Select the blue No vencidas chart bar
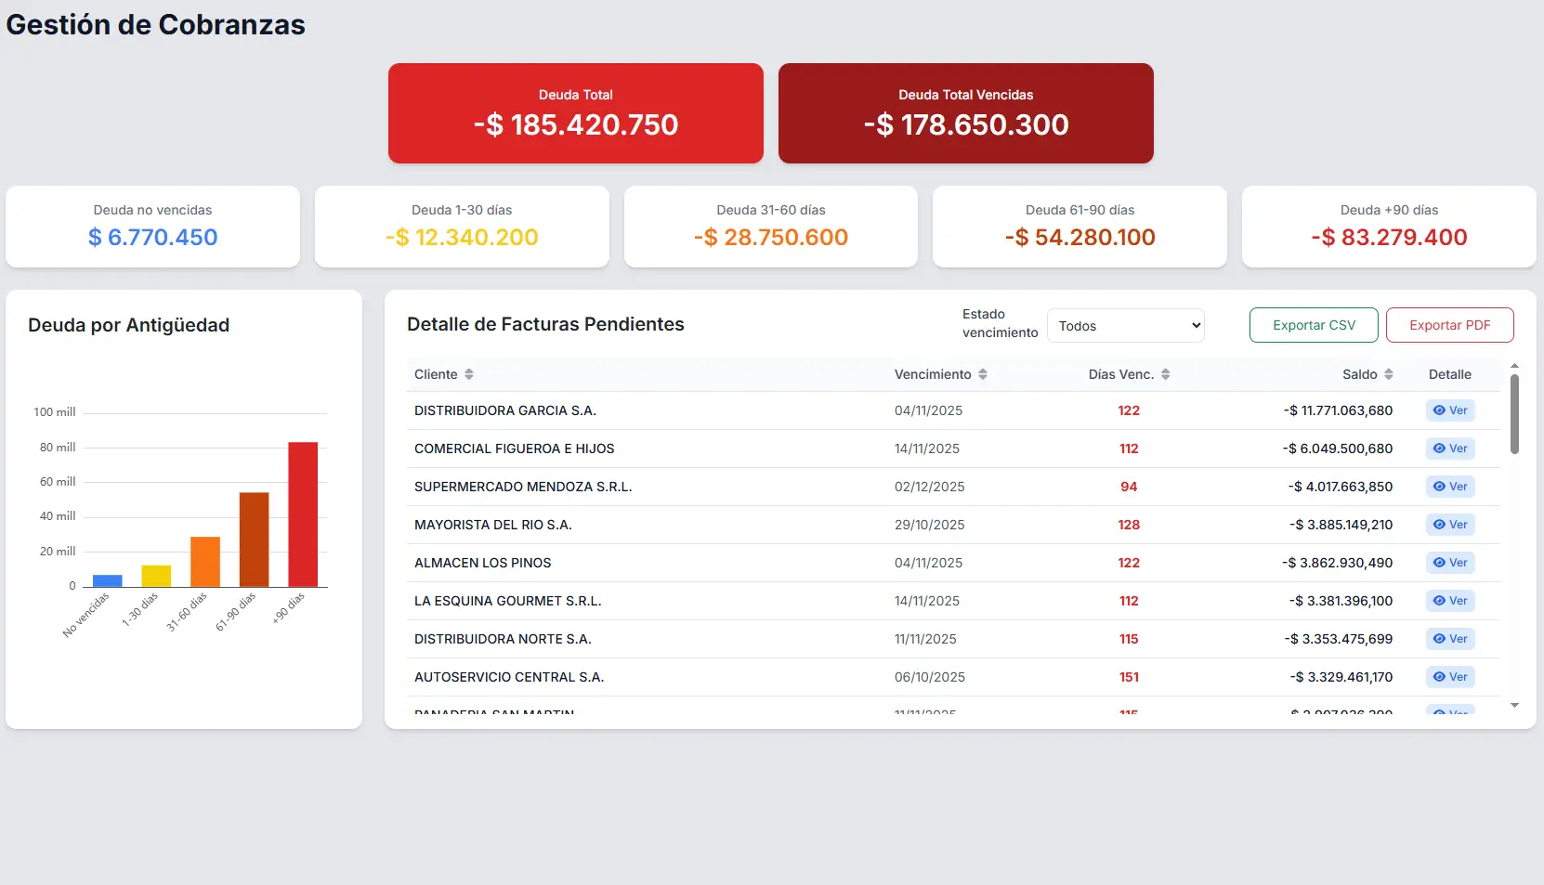 click(x=108, y=581)
